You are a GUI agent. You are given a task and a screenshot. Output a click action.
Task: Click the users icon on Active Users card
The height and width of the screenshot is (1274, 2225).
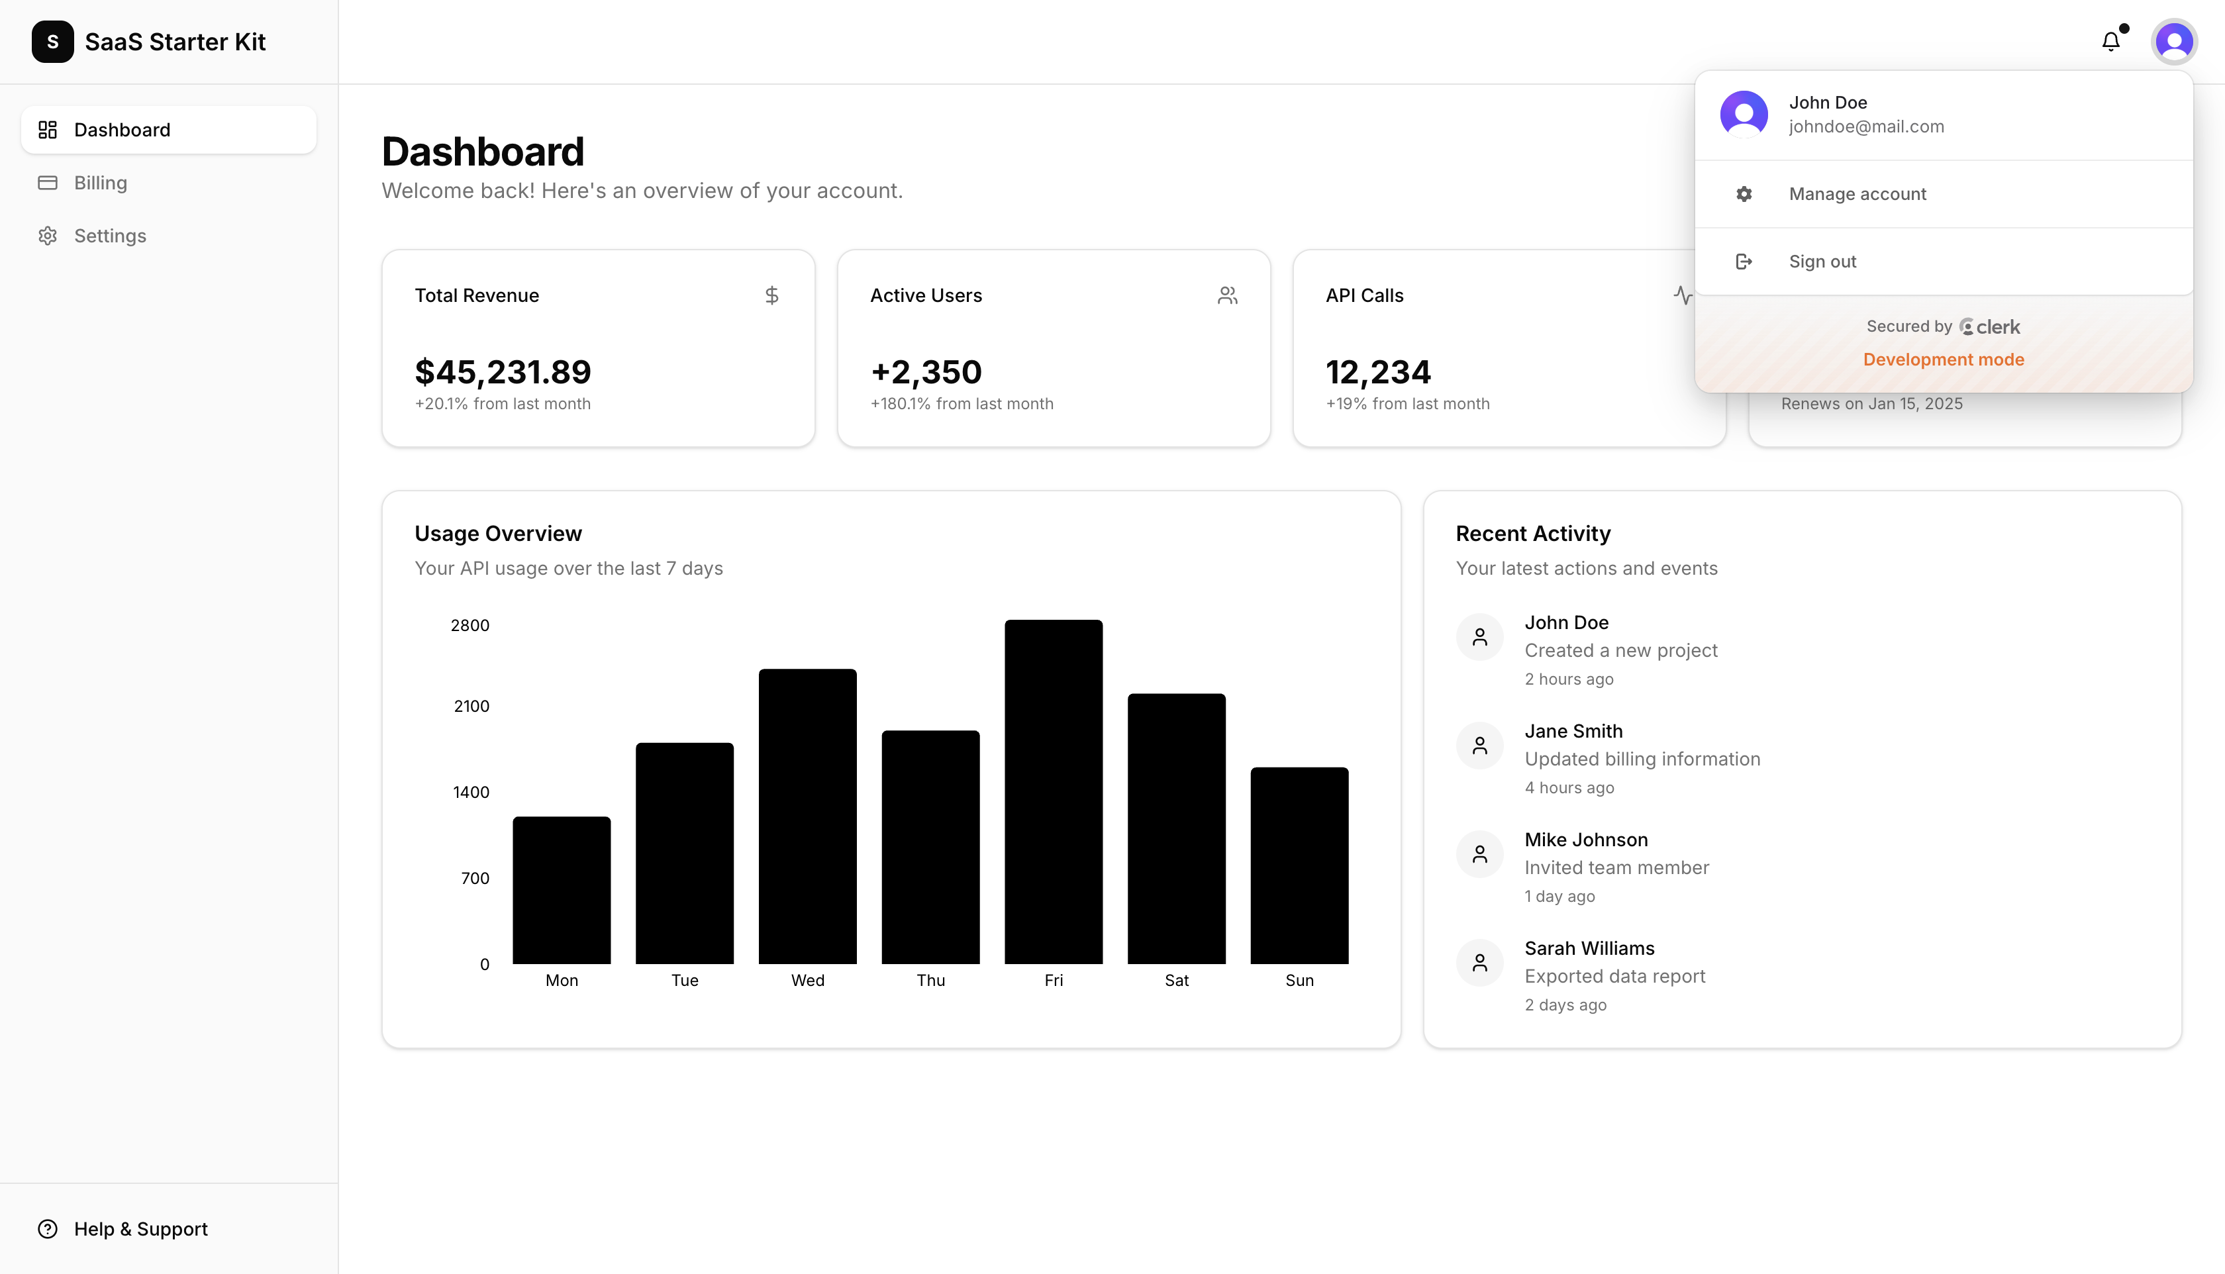1228,295
